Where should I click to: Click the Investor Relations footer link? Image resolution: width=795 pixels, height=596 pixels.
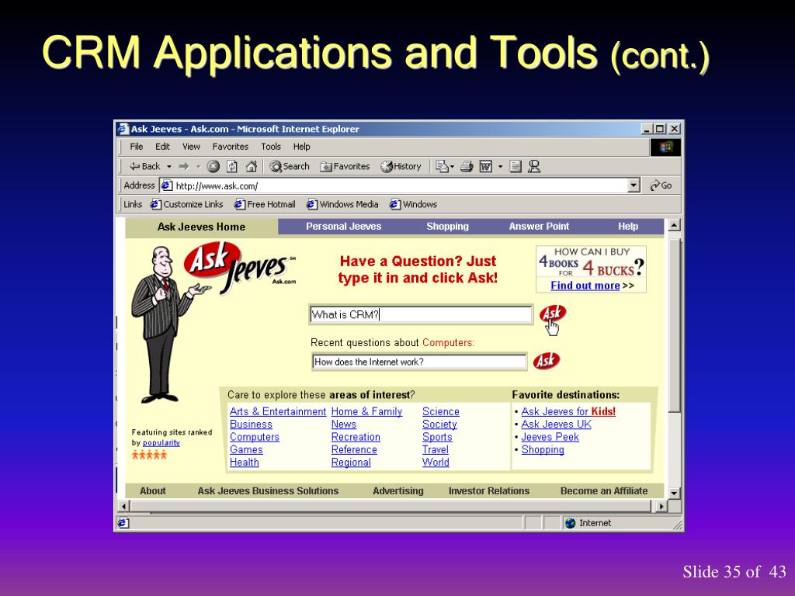489,490
